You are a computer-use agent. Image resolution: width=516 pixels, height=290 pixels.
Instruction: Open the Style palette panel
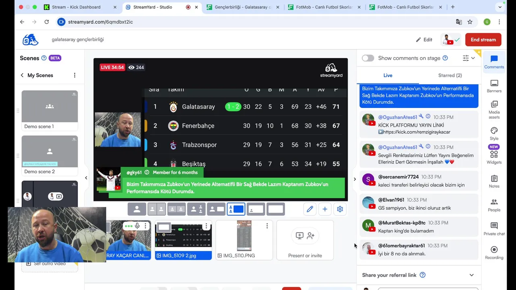coord(494,133)
